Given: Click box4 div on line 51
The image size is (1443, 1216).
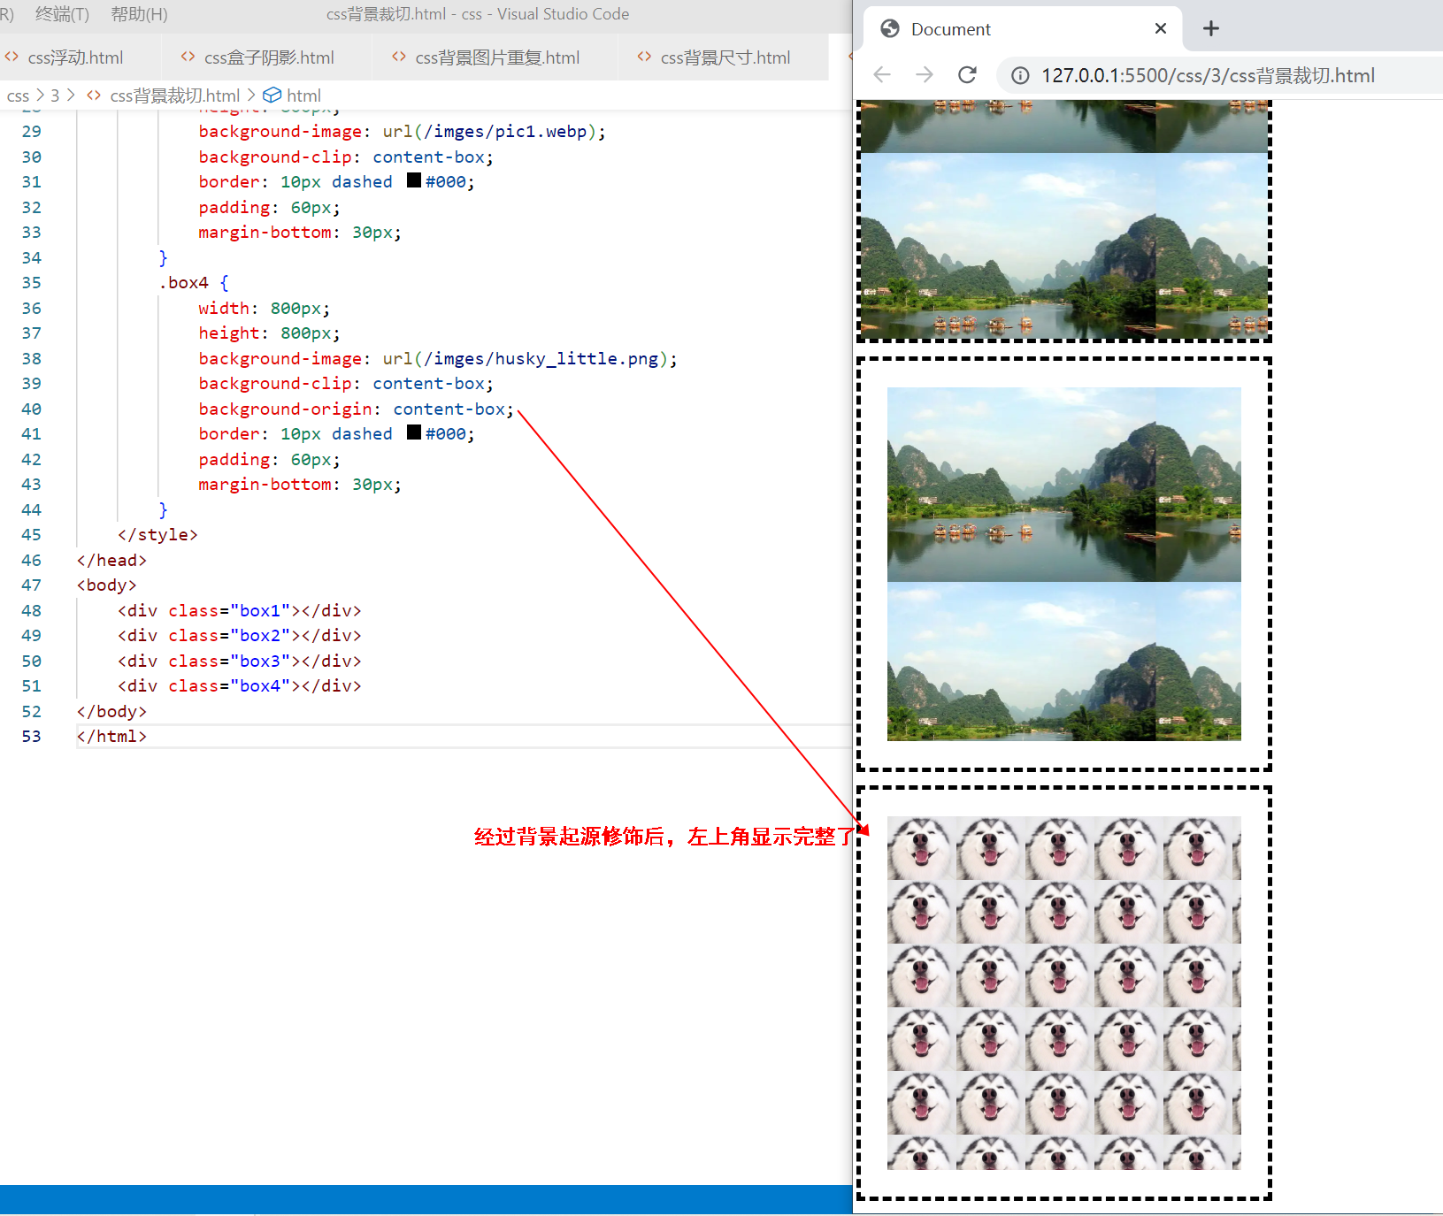Looking at the screenshot, I should [x=239, y=685].
